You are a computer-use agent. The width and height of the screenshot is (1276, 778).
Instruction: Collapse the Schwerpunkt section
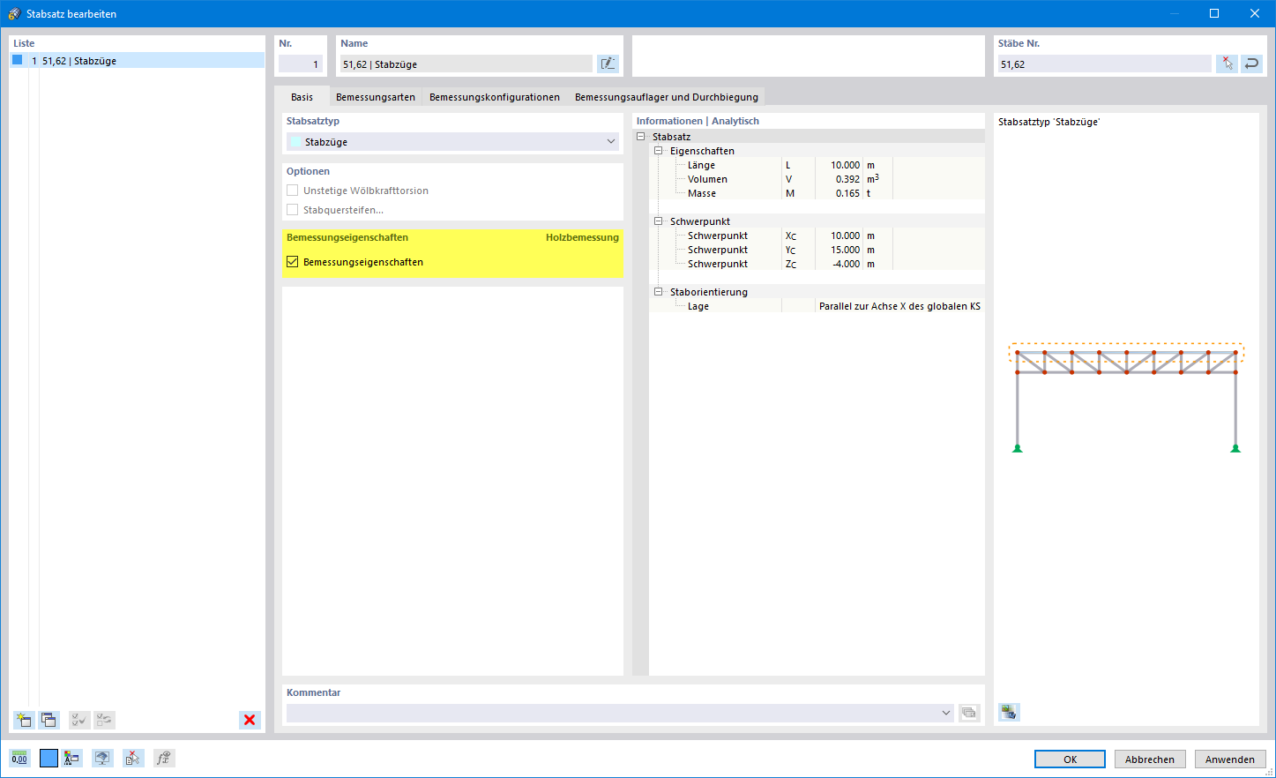tap(659, 221)
